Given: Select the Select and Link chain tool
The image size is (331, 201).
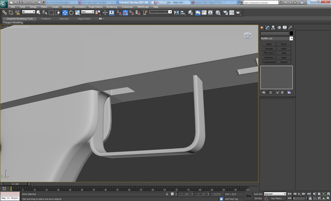Looking at the screenshot, I should [5, 12].
